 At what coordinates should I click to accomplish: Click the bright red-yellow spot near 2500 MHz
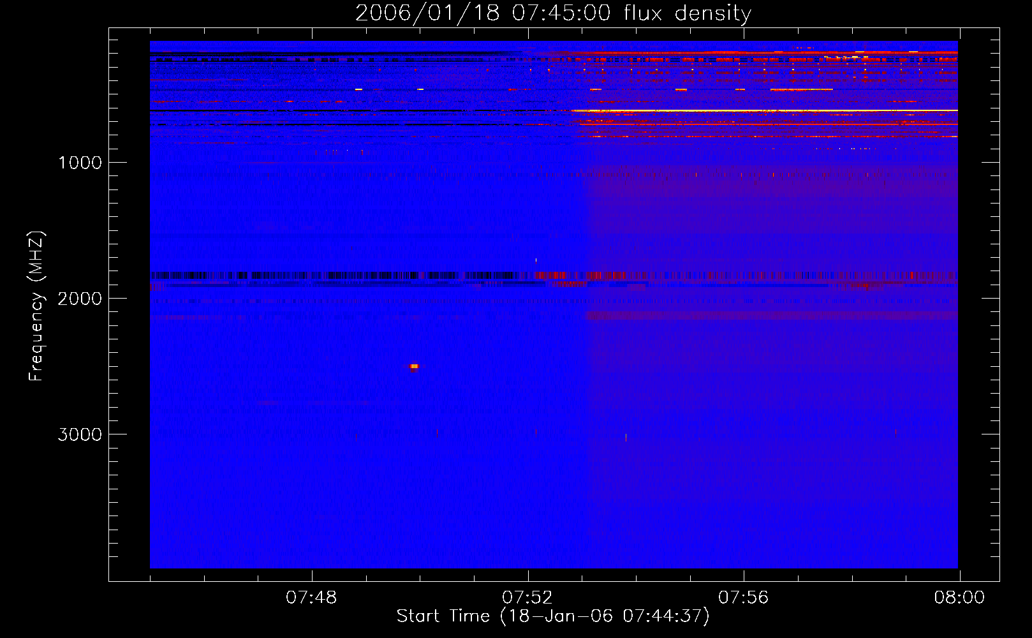[414, 366]
